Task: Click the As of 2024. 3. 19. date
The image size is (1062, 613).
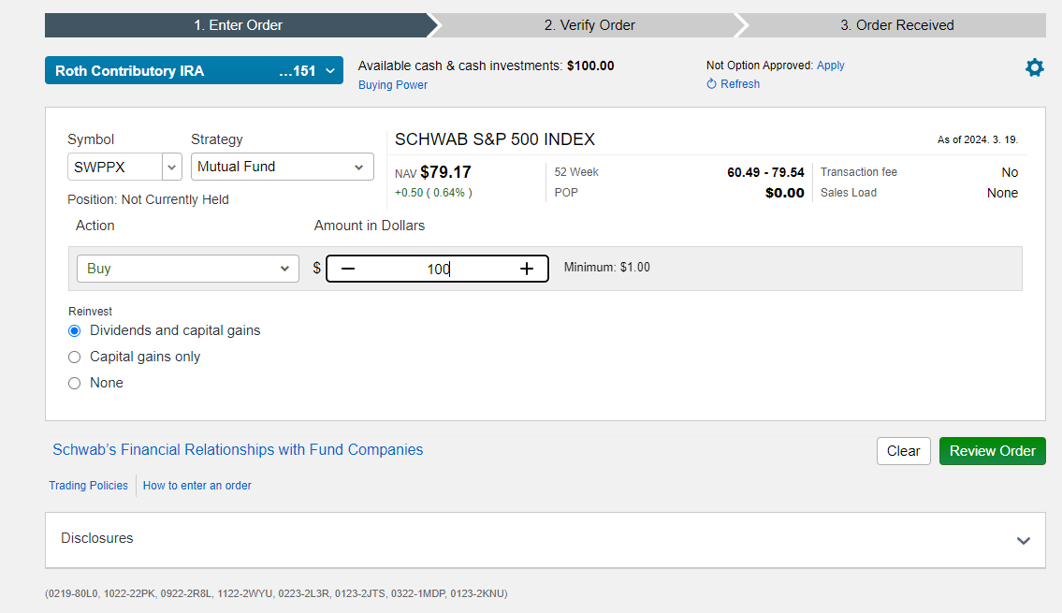Action: coord(978,139)
